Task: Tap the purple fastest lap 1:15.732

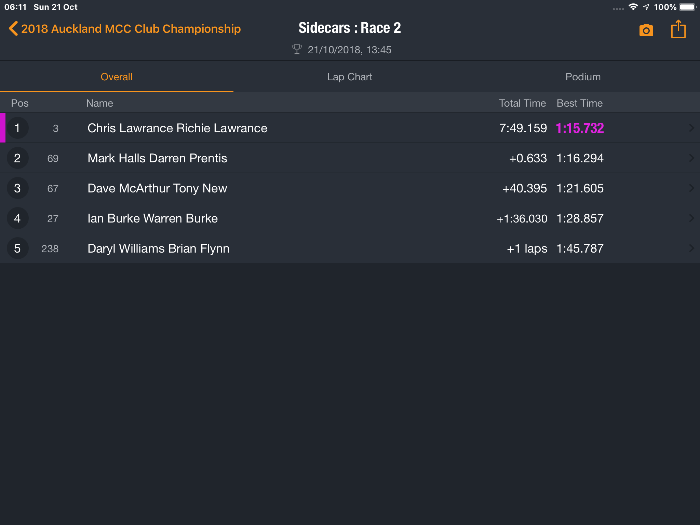Action: tap(580, 128)
